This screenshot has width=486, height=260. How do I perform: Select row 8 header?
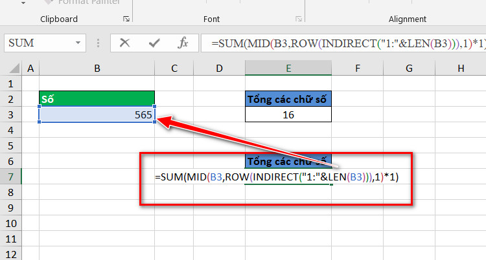click(11, 192)
